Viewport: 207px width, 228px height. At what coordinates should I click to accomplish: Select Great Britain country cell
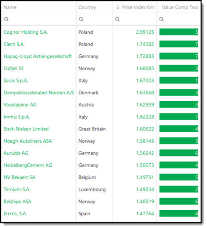click(x=92, y=129)
